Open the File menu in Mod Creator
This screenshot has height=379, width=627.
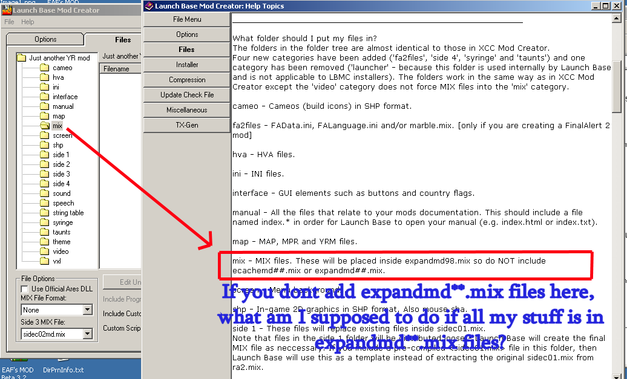(x=9, y=22)
